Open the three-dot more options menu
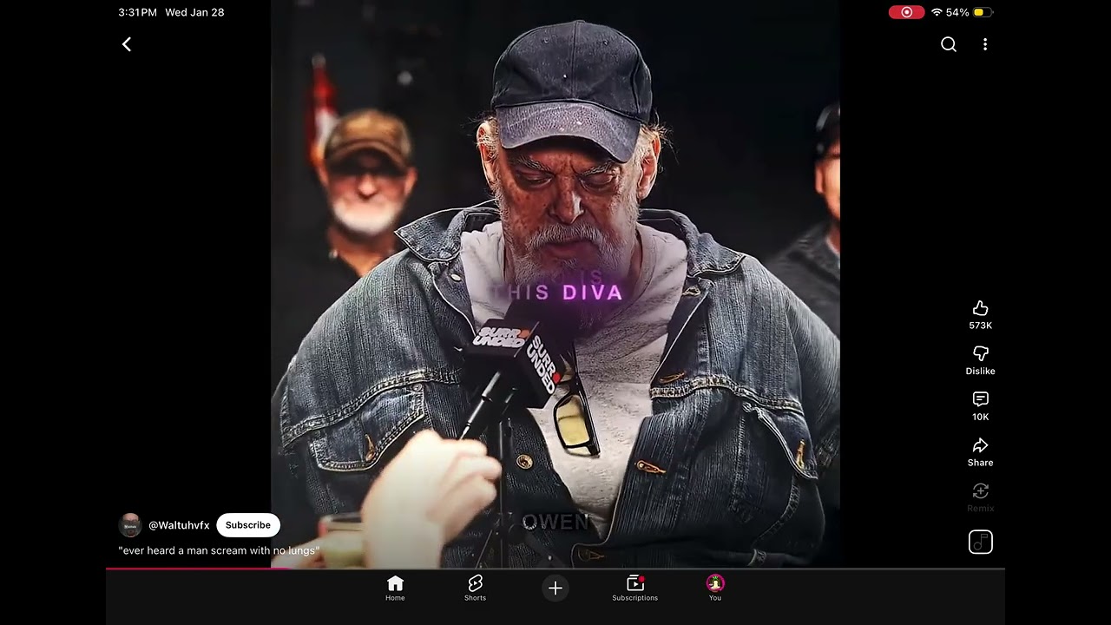 click(x=985, y=44)
